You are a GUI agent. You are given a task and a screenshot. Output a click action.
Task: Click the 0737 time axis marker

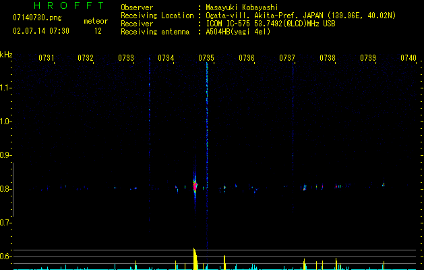click(x=287, y=58)
